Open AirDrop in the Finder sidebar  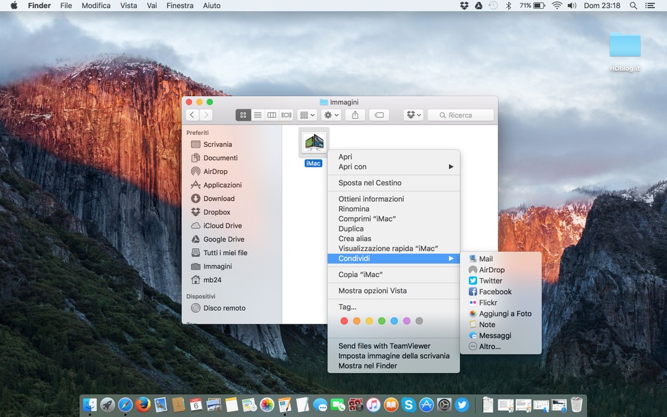pos(215,171)
